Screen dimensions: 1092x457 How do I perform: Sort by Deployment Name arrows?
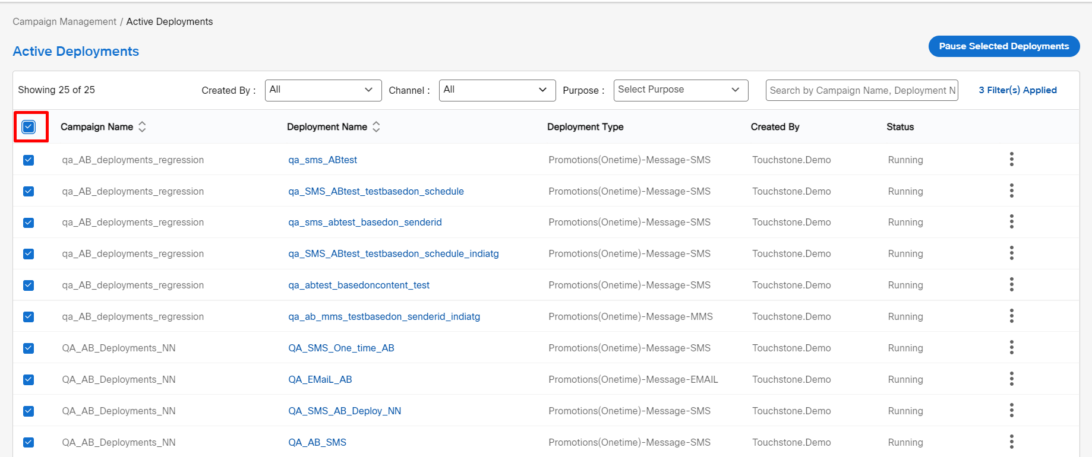point(376,126)
